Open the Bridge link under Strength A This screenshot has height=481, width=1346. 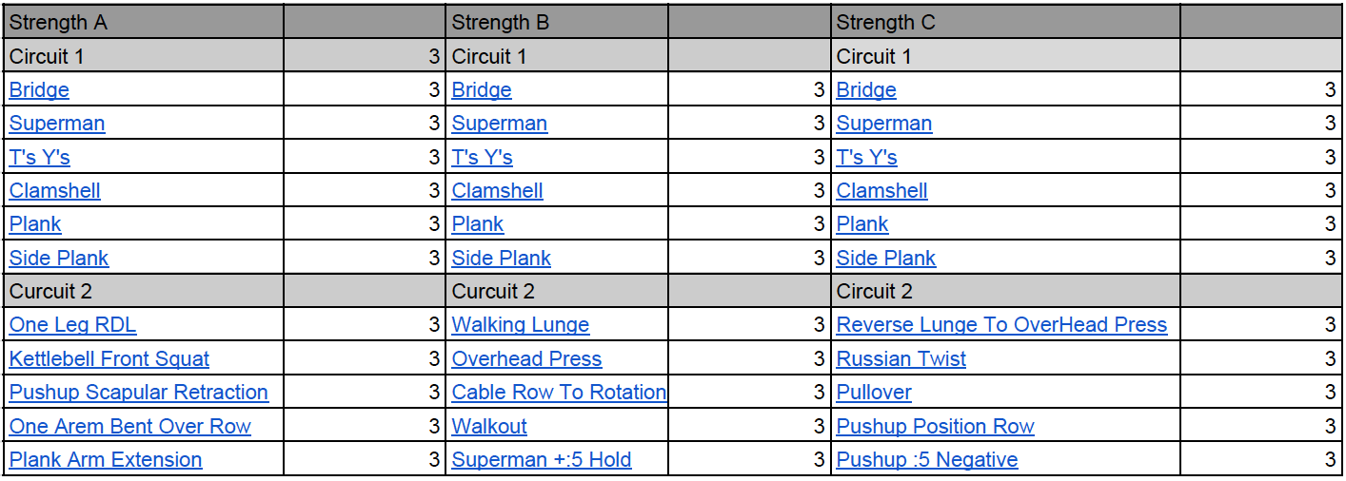click(x=39, y=90)
